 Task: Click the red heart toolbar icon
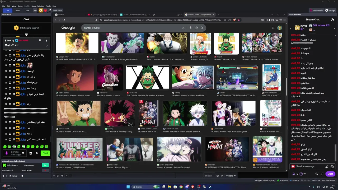45,11
